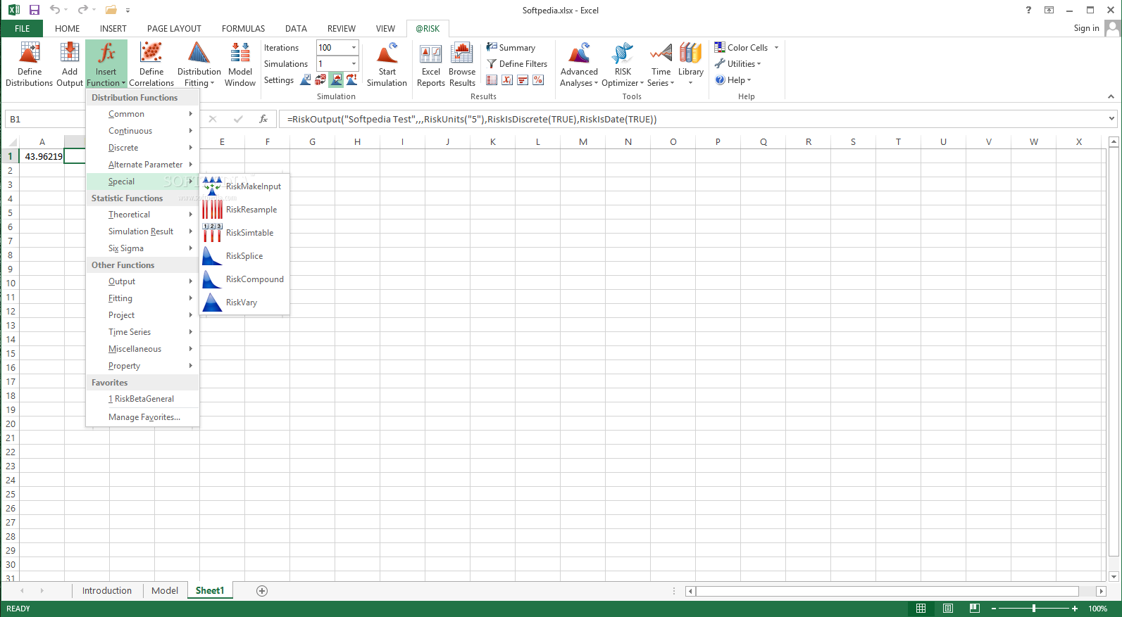Image resolution: width=1122 pixels, height=617 pixels.
Task: Switch to the FORMULAS ribbon tab
Action: (x=243, y=29)
